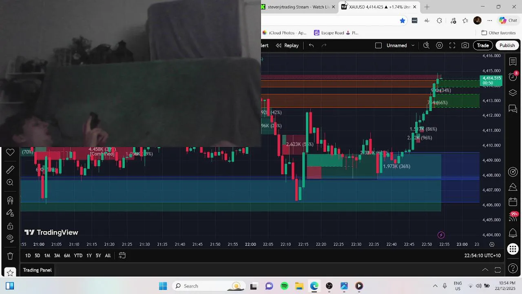
Task: Open a new browser tab
Action: tap(427, 7)
